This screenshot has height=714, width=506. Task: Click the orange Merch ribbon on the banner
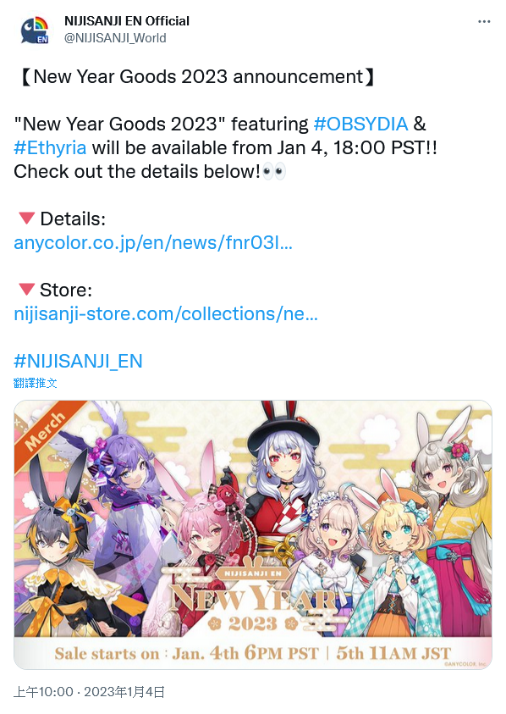tap(47, 431)
